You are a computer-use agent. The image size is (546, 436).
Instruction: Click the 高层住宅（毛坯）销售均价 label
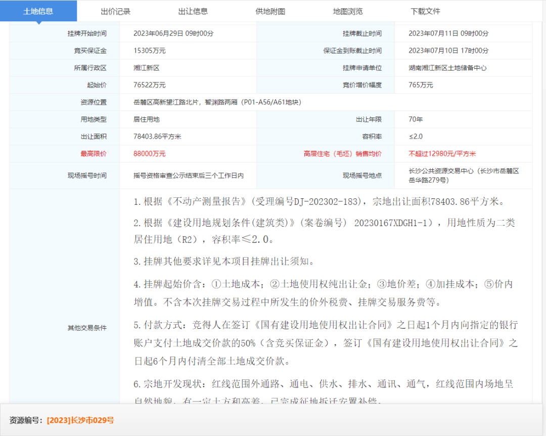342,154
